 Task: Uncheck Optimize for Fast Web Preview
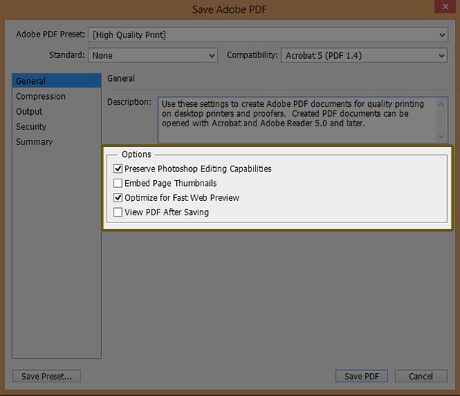[x=118, y=198]
